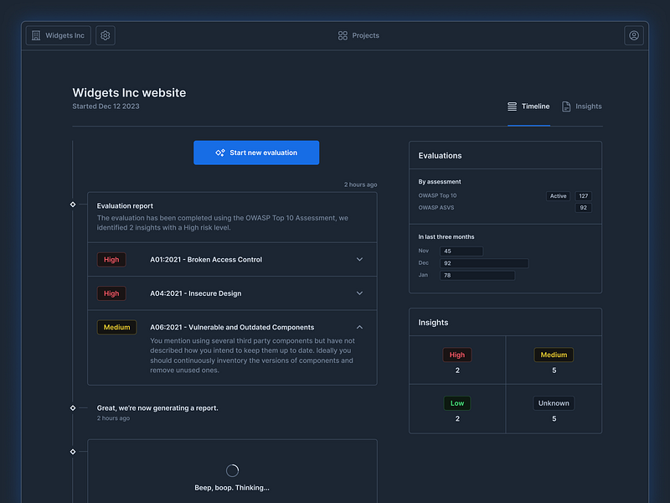Click the Timeline stack icon
Screen dimensions: 670x503
click(x=512, y=106)
